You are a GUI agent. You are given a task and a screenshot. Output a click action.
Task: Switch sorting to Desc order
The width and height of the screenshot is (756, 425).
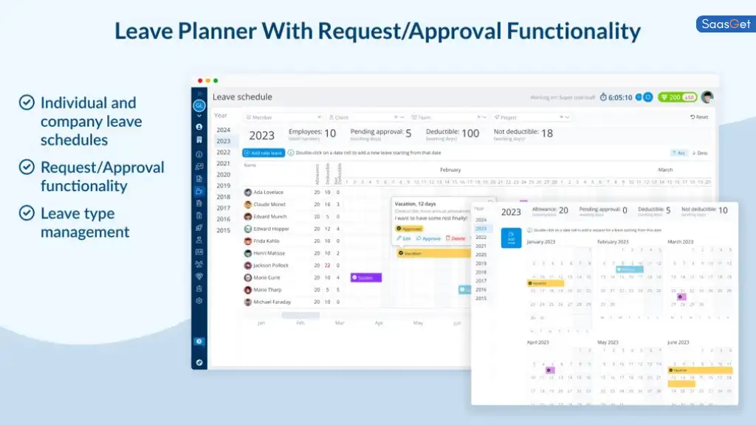[701, 153]
